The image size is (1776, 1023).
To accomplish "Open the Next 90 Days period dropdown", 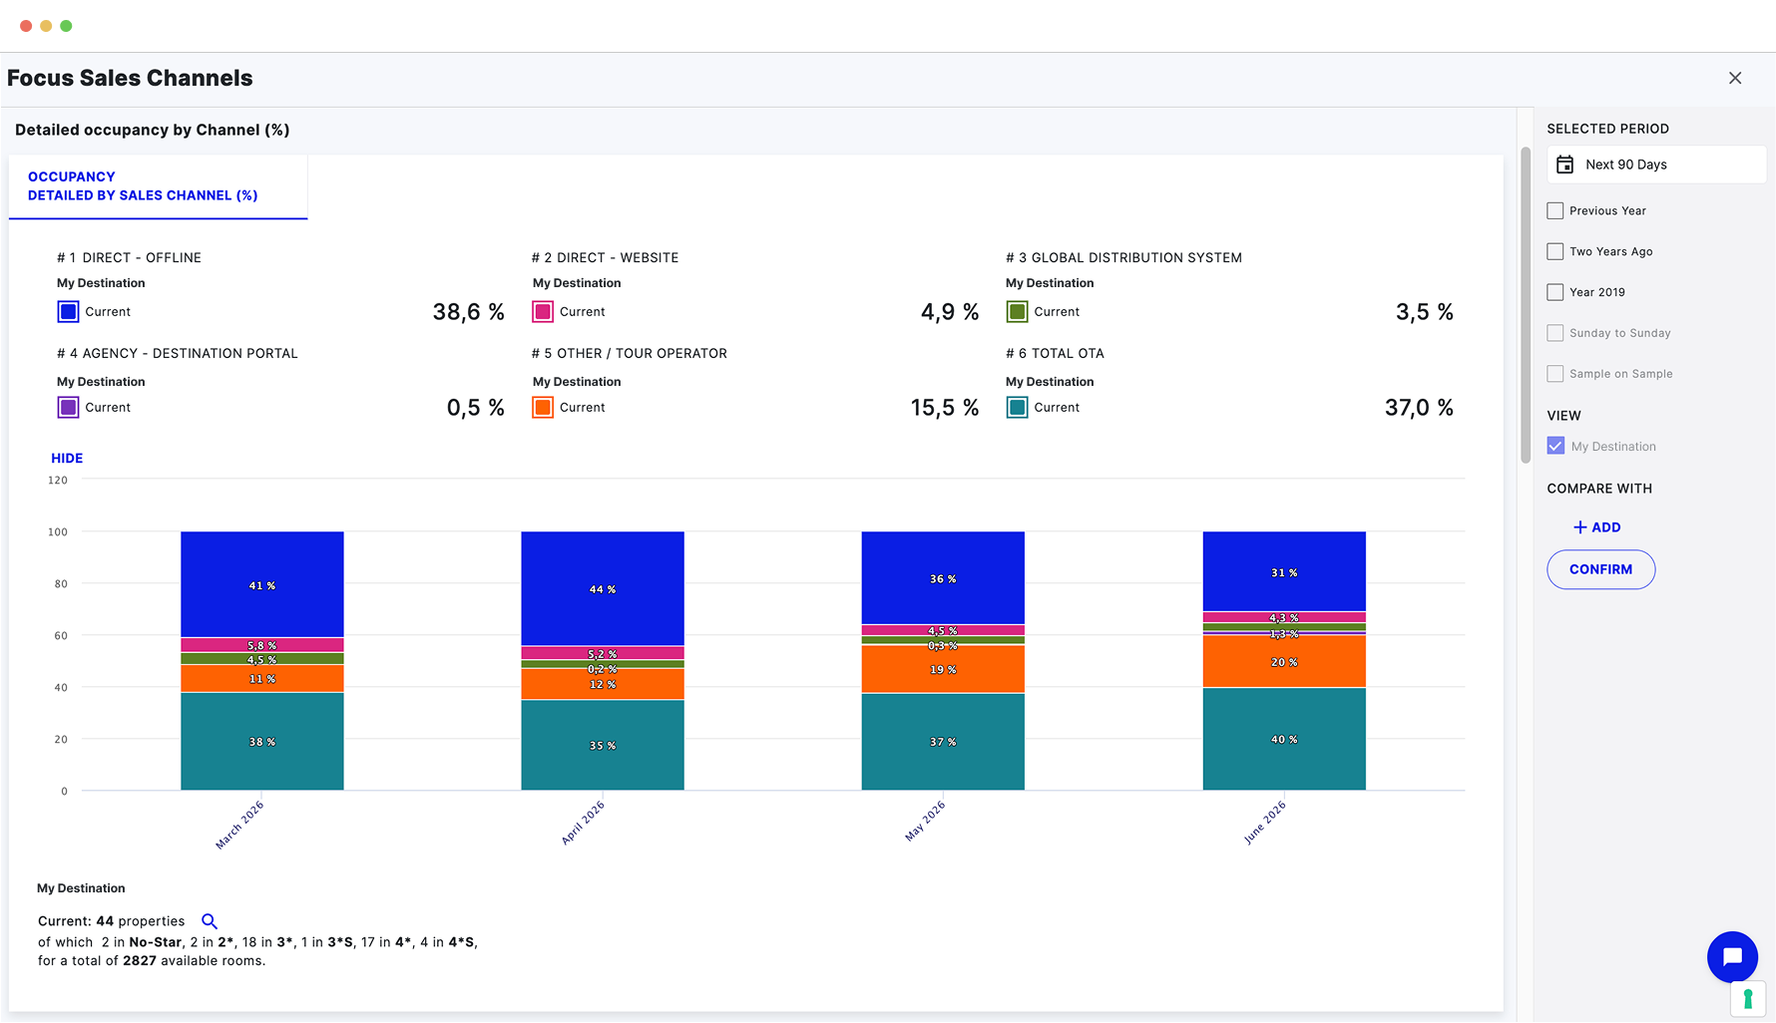I will coord(1656,165).
